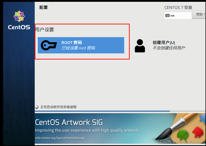This screenshot has width=206, height=146.
Task: Click the 帮助! help button
Action: [199, 14]
